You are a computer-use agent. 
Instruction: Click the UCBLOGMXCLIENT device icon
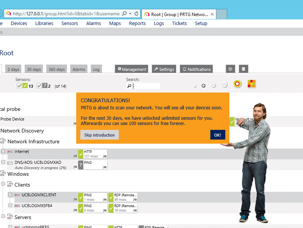17,195
